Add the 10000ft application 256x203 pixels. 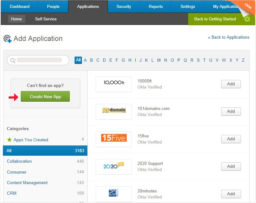[231, 84]
